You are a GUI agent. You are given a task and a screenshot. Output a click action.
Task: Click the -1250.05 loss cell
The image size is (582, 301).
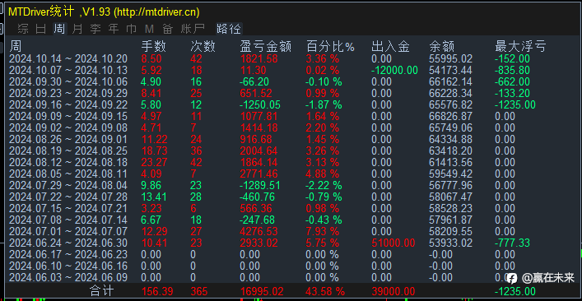[x=260, y=104]
